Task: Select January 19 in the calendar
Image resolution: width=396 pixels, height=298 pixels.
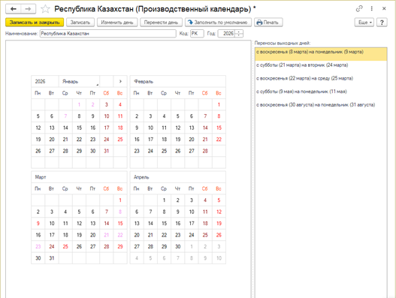Action: coord(38,140)
